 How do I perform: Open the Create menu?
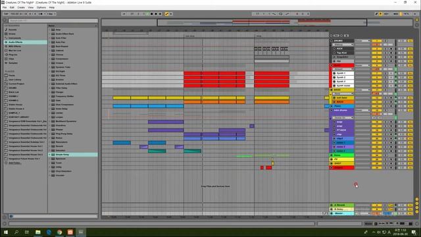click(x=21, y=7)
